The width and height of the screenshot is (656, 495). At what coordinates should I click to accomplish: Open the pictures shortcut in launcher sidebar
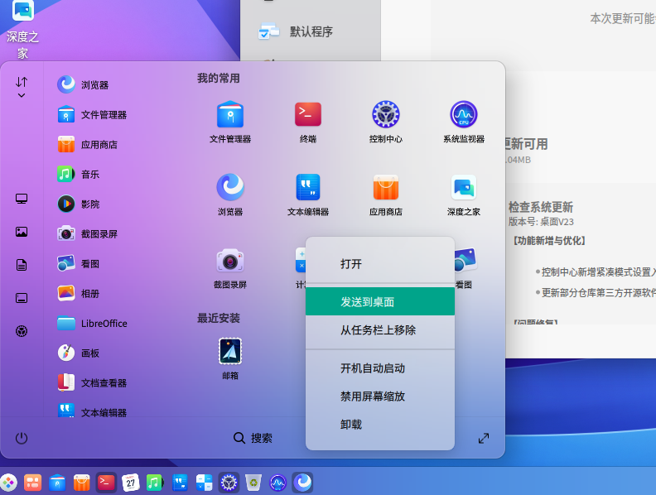(x=22, y=232)
